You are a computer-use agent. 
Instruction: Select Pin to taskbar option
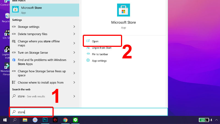click(x=100, y=54)
